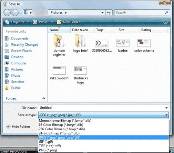Click the Desktop sidebar icon
Viewport: 174px width, 153px height.
[x=7, y=57]
